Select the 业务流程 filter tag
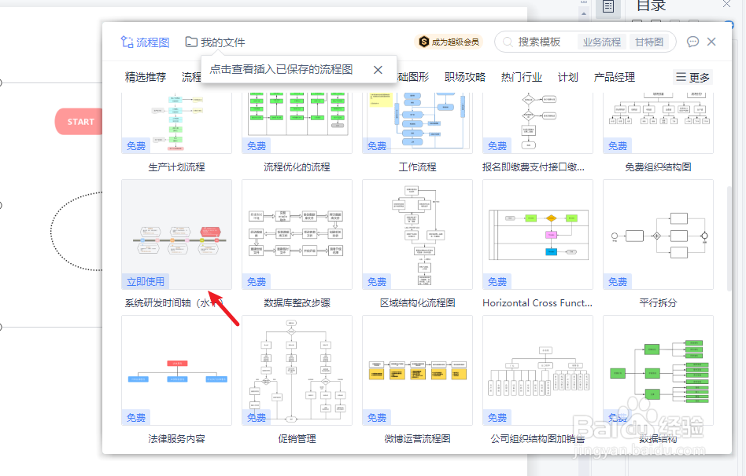Image resolution: width=746 pixels, height=476 pixels. pyautogui.click(x=601, y=42)
